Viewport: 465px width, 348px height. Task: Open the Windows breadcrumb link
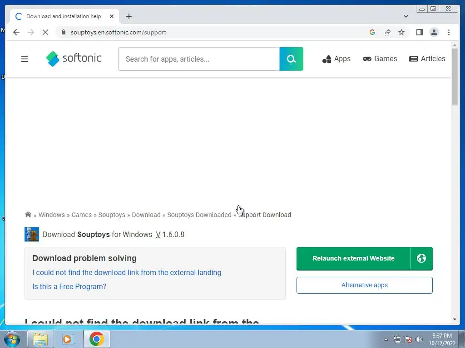click(x=52, y=215)
